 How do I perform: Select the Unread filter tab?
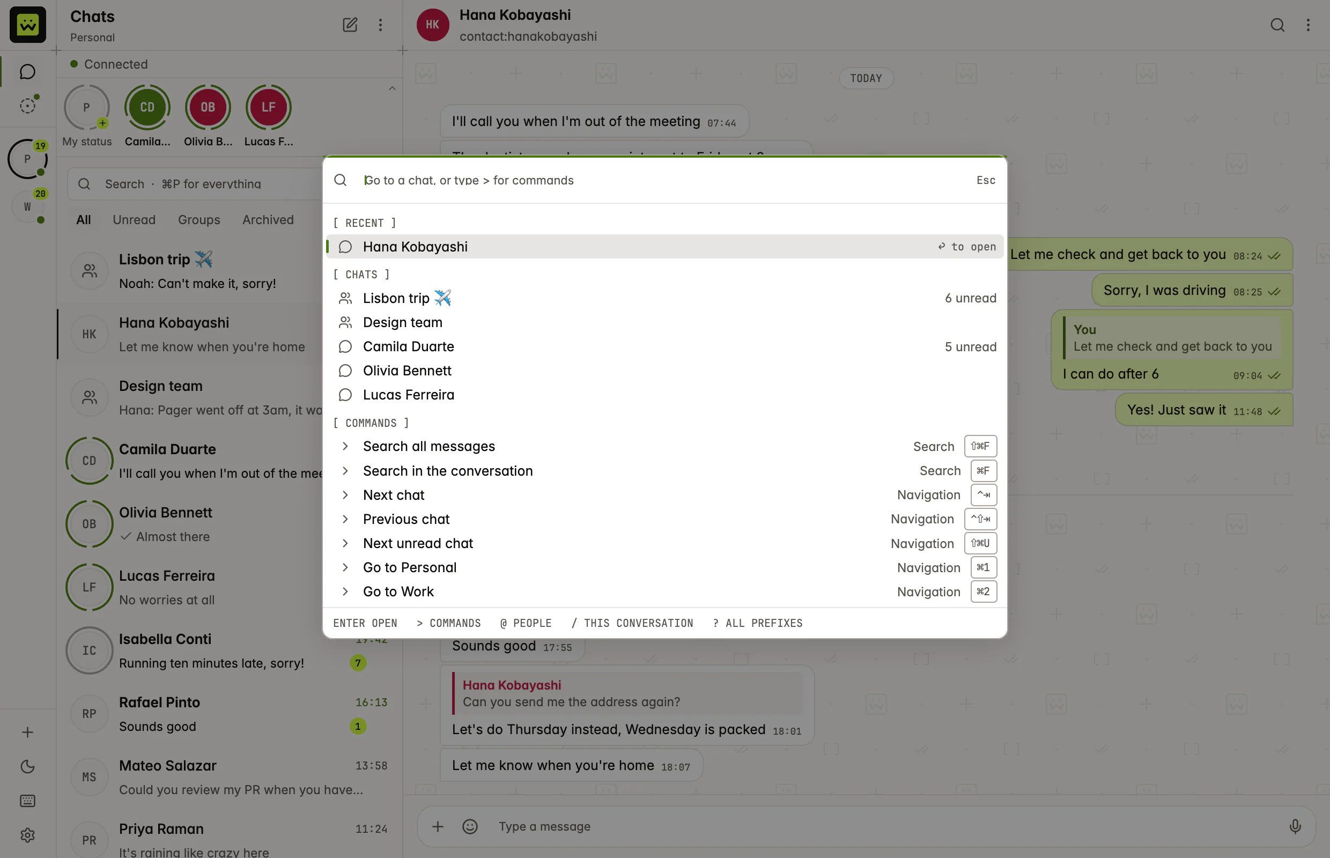point(134,219)
